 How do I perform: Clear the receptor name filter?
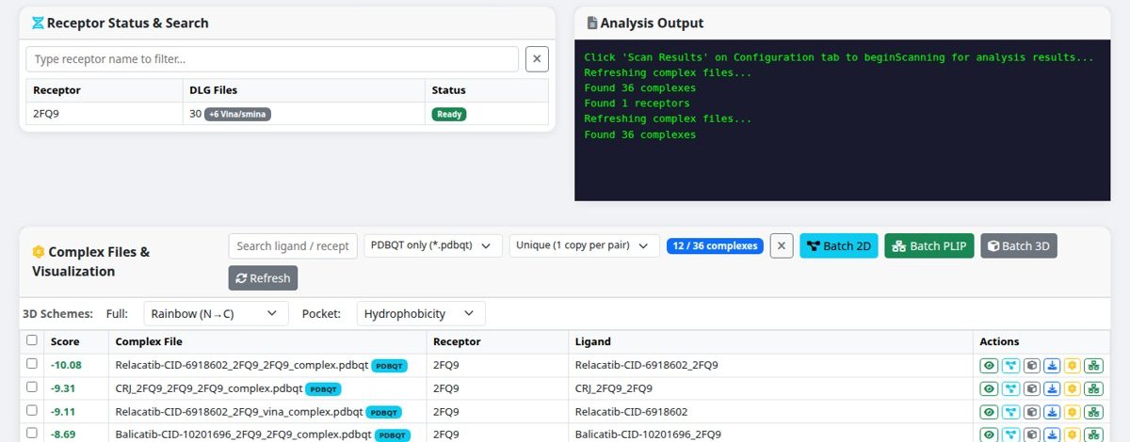537,58
